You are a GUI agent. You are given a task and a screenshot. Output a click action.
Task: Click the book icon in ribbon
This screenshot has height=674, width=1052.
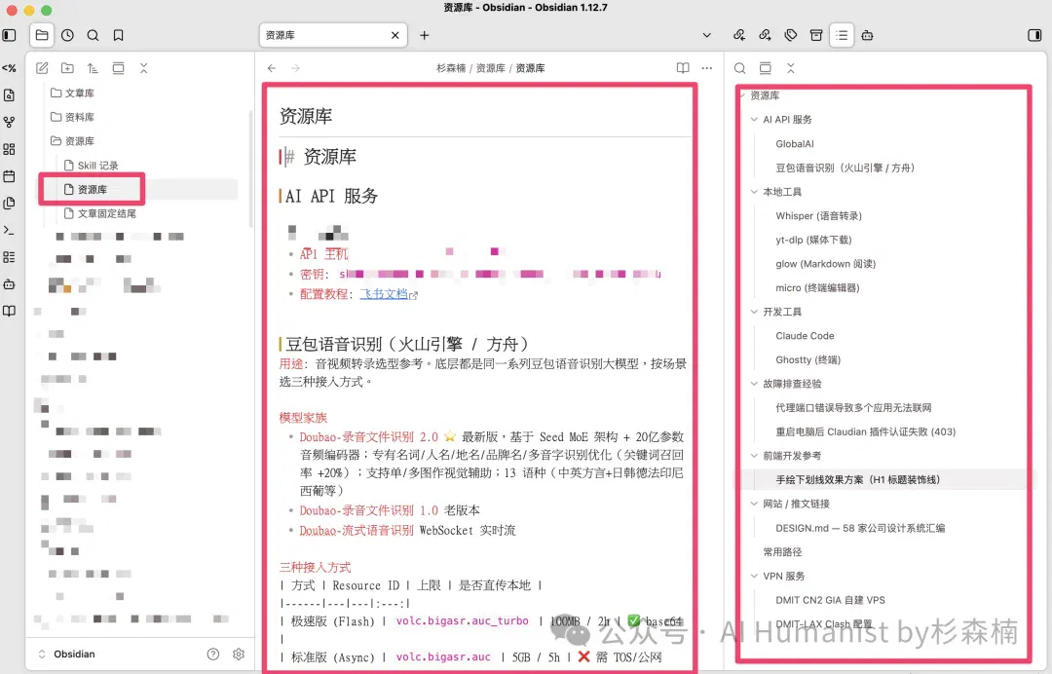10,311
